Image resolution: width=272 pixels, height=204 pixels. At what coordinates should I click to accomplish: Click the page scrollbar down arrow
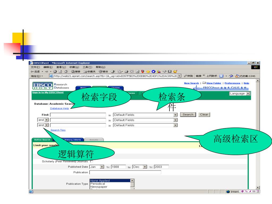point(258,187)
